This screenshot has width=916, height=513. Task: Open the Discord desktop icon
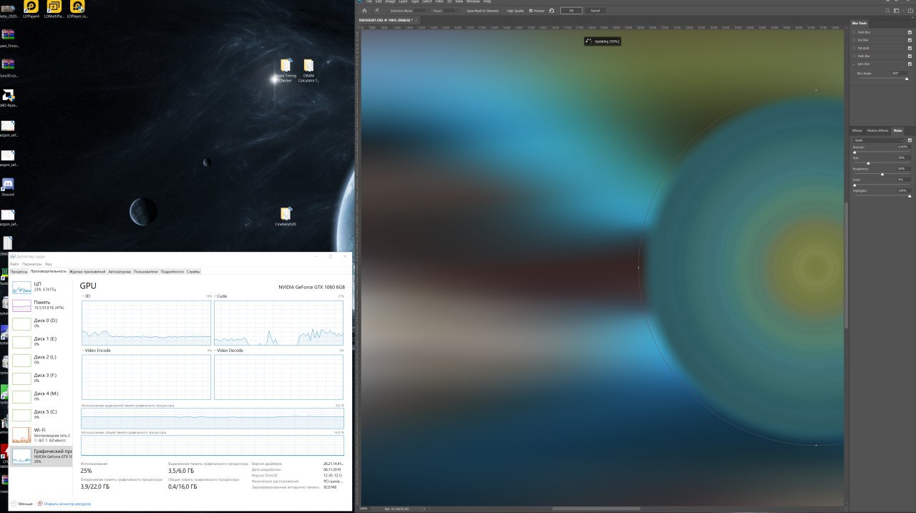pos(8,187)
